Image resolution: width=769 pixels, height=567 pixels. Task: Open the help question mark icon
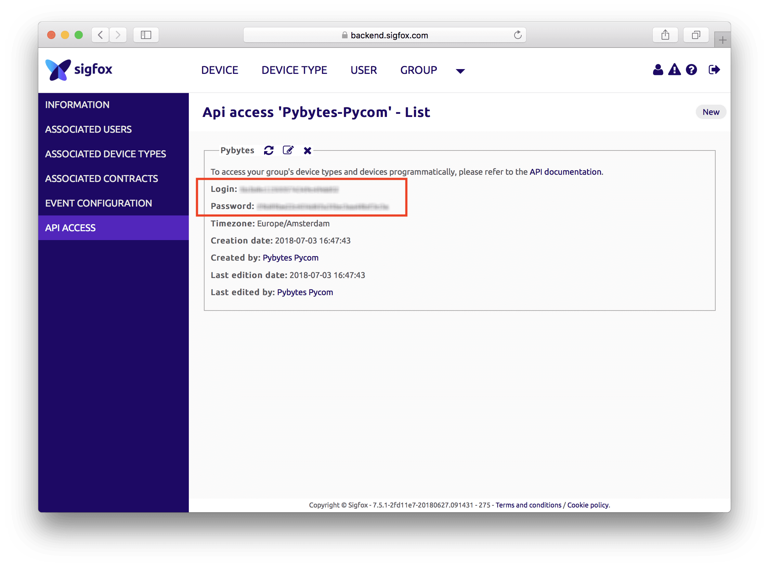(691, 70)
